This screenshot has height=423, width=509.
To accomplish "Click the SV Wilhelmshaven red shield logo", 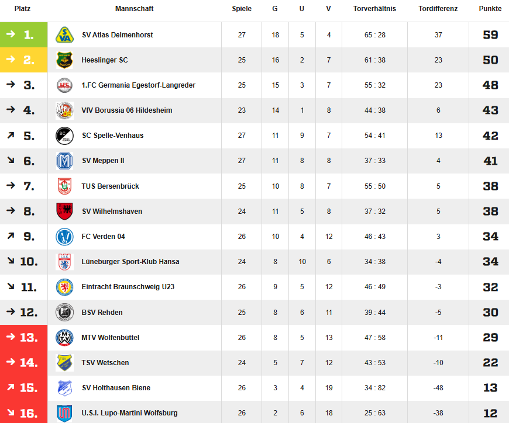I will coord(64,211).
